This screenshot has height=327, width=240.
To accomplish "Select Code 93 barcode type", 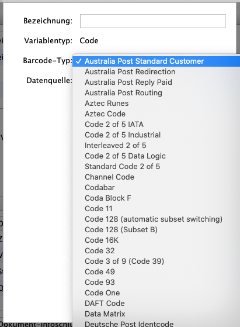I will coord(156,283).
